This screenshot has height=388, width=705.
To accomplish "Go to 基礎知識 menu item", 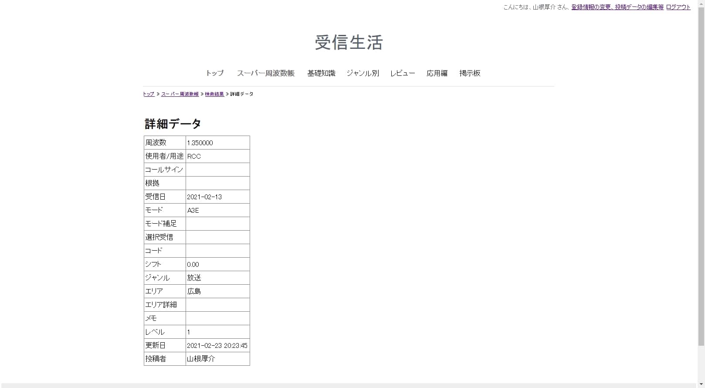I will click(x=321, y=73).
